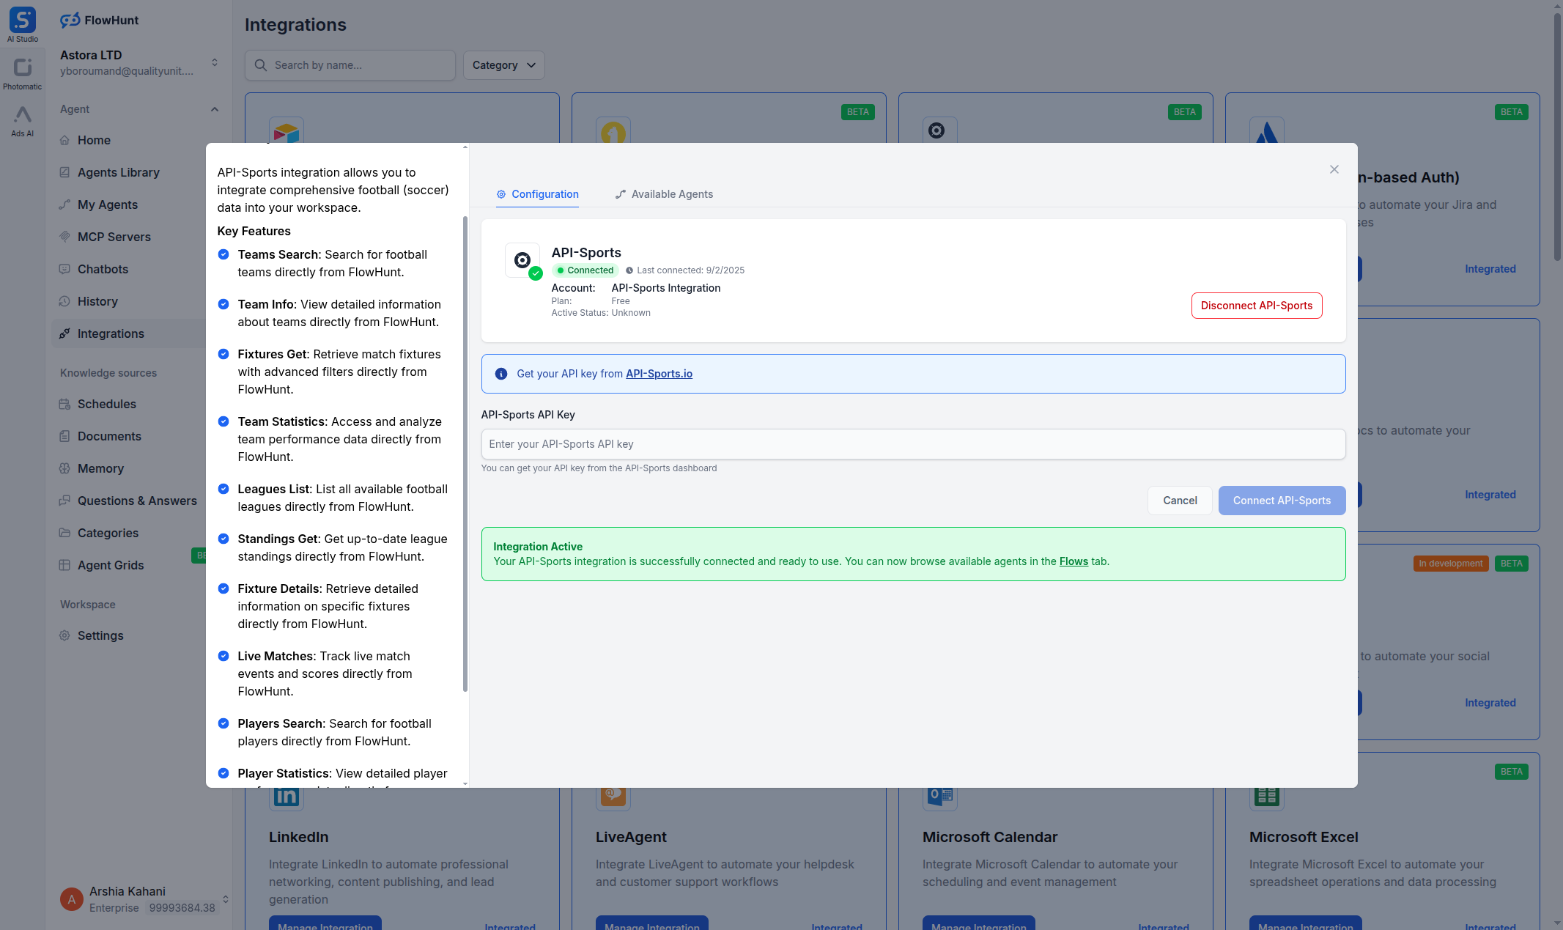This screenshot has width=1563, height=930.
Task: Open the Category dropdown
Action: coord(503,65)
